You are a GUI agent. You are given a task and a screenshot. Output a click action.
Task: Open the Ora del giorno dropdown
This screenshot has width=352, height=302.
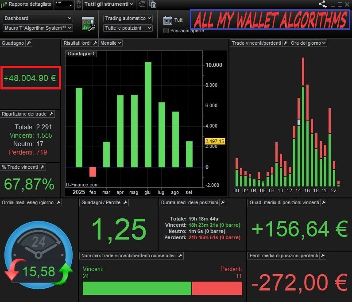pos(308,43)
